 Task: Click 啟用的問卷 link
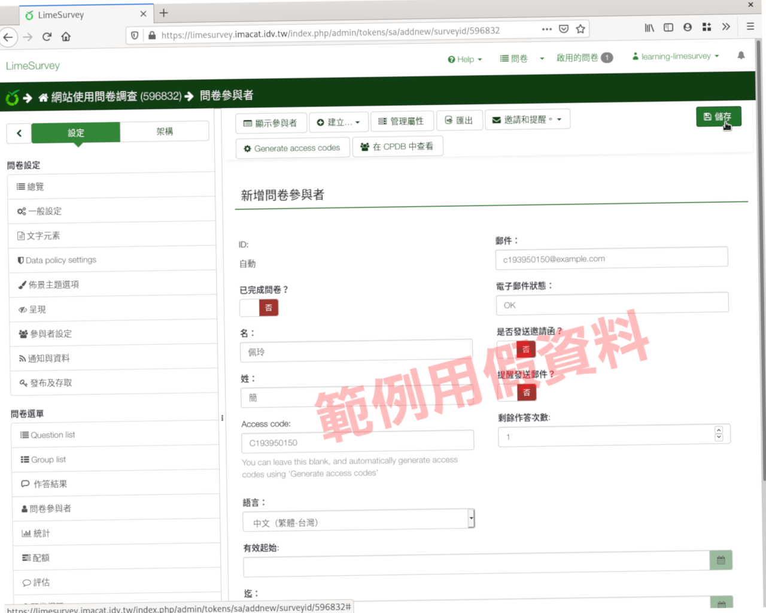pyautogui.click(x=584, y=57)
